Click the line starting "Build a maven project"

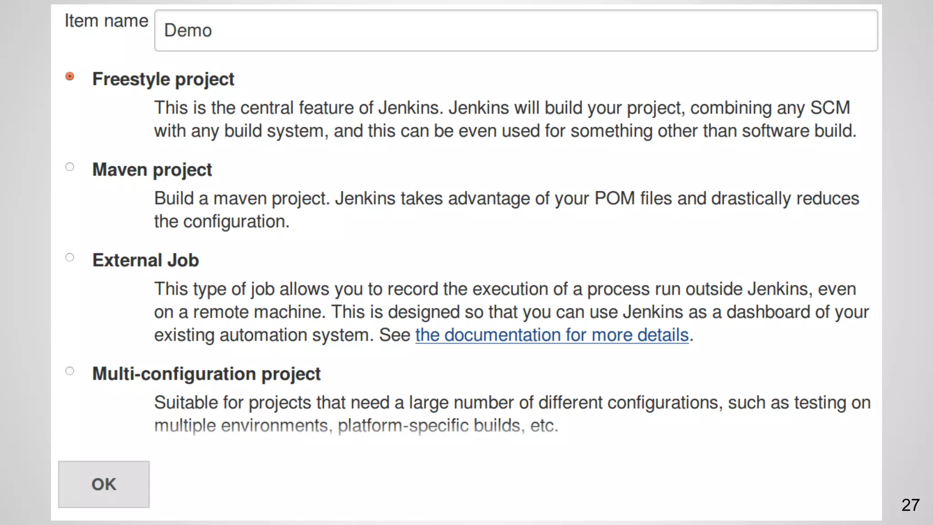(506, 199)
